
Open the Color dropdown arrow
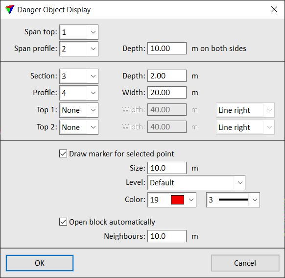coord(191,200)
